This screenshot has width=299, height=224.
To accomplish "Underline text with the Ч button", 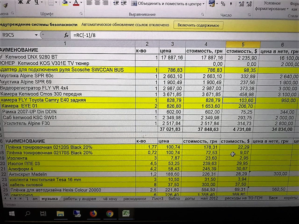I will [x=36, y=2].
